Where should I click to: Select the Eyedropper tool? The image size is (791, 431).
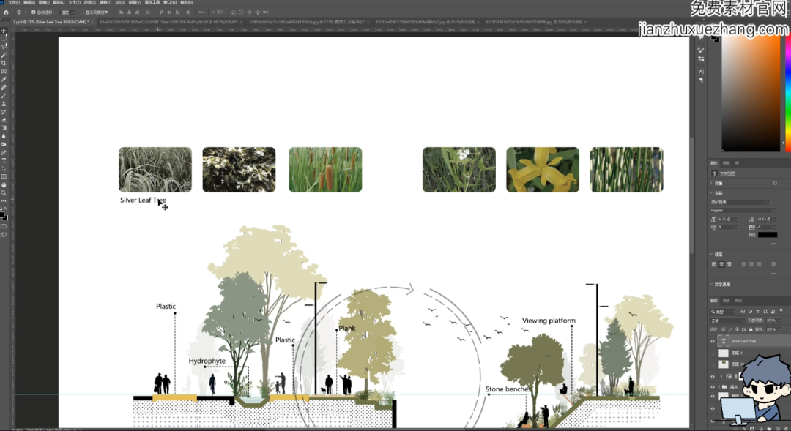[x=4, y=80]
